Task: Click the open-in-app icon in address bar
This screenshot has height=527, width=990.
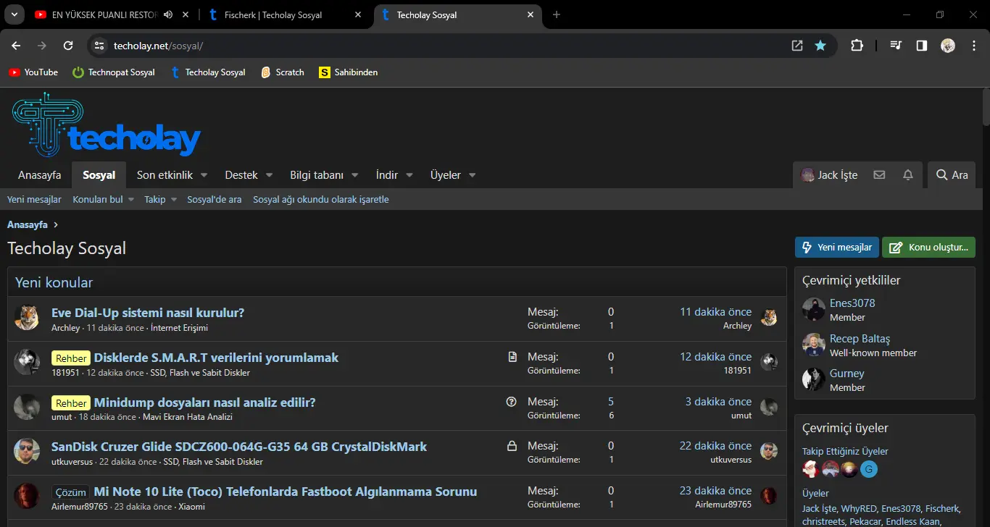Action: [x=797, y=46]
